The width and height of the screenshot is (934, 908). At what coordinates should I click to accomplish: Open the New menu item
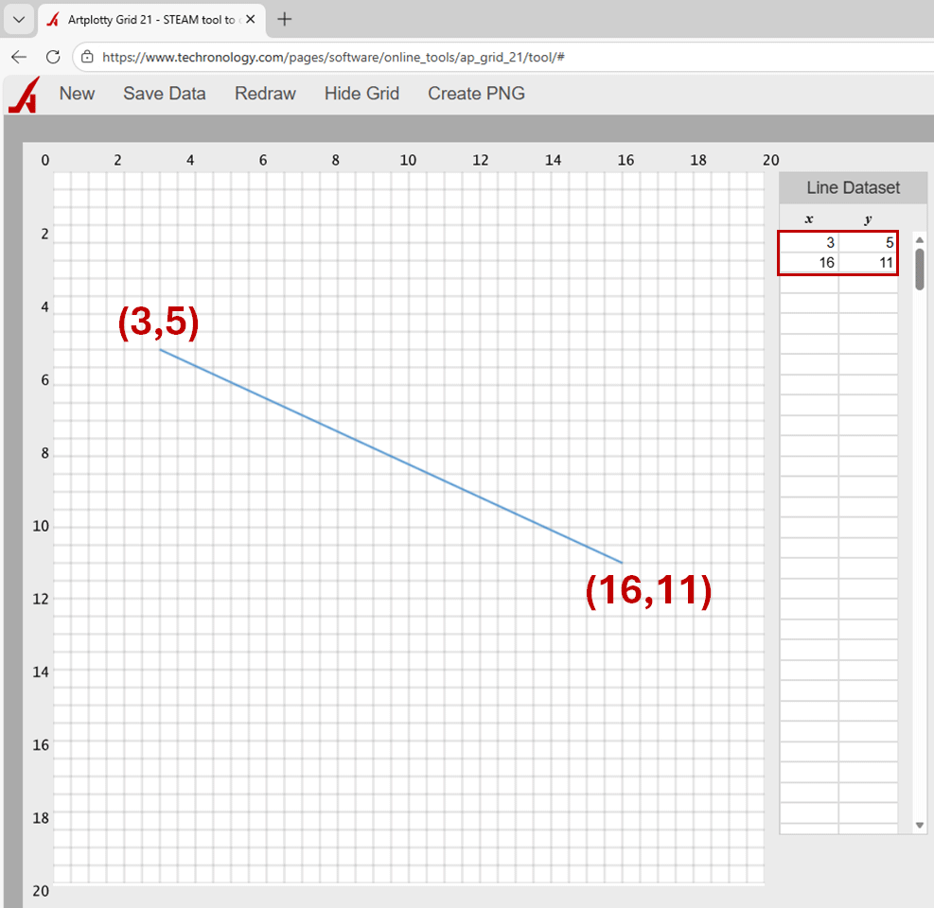(x=77, y=93)
